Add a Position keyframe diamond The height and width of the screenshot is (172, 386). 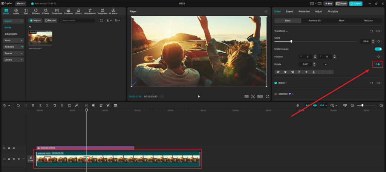pyautogui.click(x=378, y=56)
